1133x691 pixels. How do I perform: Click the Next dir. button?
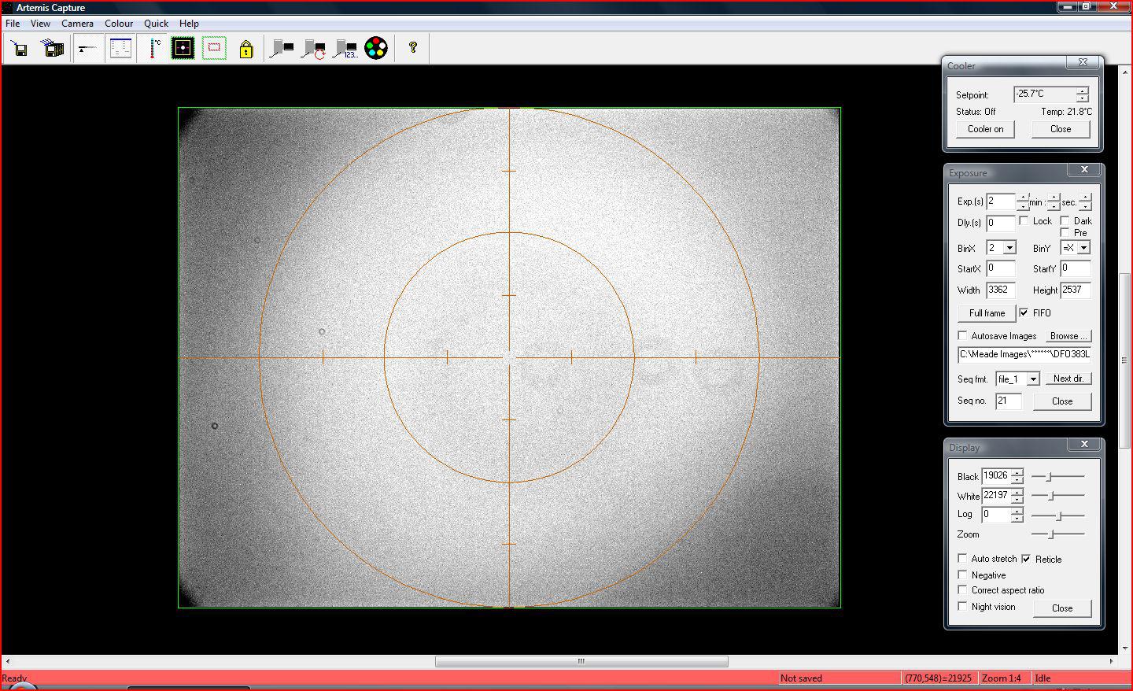[x=1069, y=379]
